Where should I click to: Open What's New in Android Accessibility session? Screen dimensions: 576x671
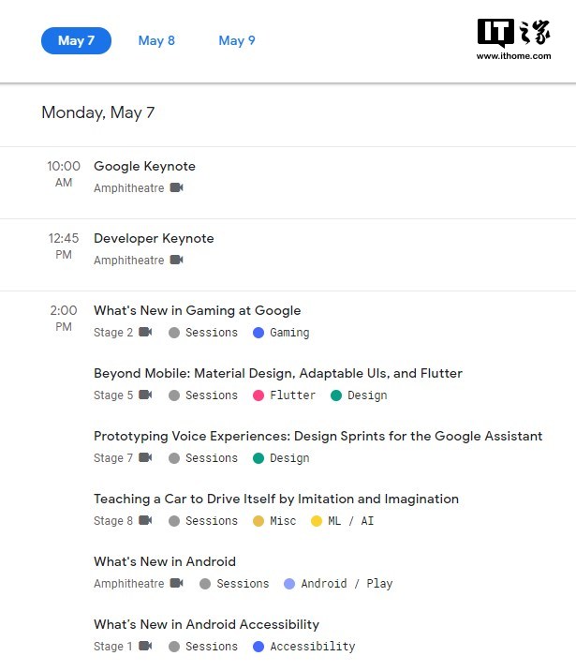click(x=207, y=624)
